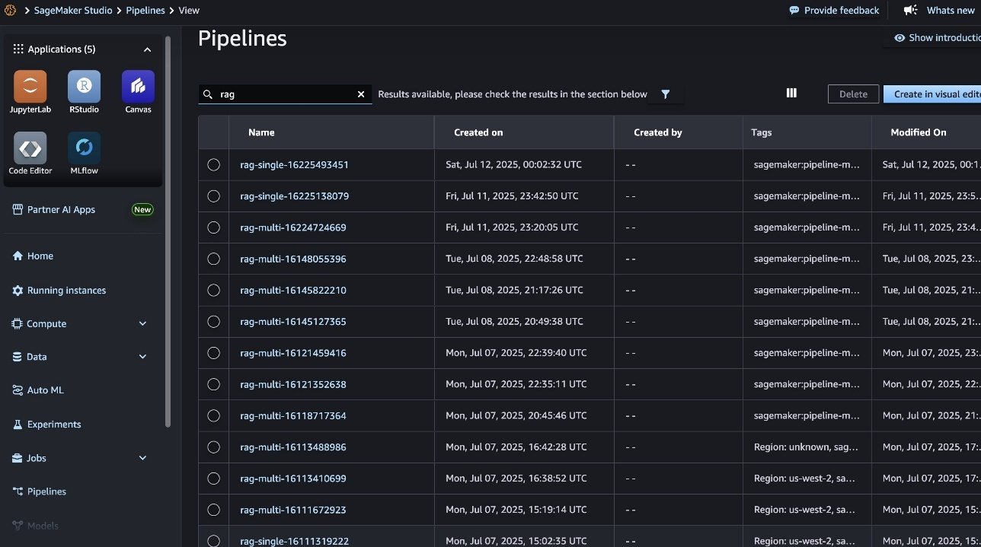The height and width of the screenshot is (547, 981).
Task: Launch the RStudio application
Action: tap(84, 87)
